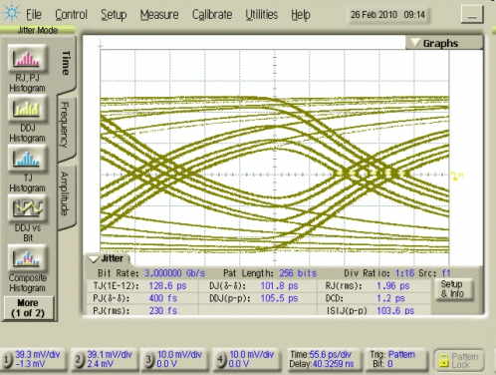Click channel 1 scale 39.3 mV/div
Screen dimensions: 496x375
[x=37, y=355]
